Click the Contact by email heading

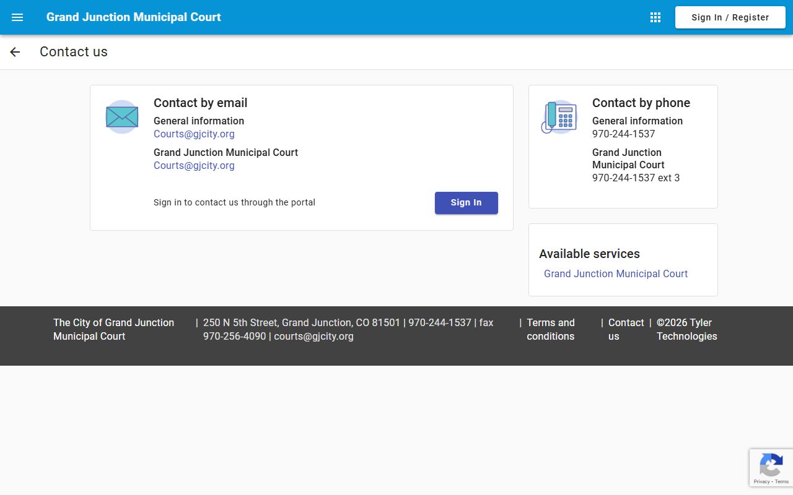pos(201,103)
